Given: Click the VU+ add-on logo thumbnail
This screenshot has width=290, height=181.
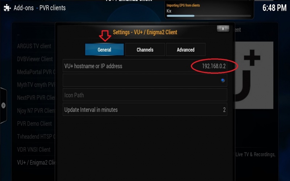Looking at the screenshot, I should click(254, 75).
